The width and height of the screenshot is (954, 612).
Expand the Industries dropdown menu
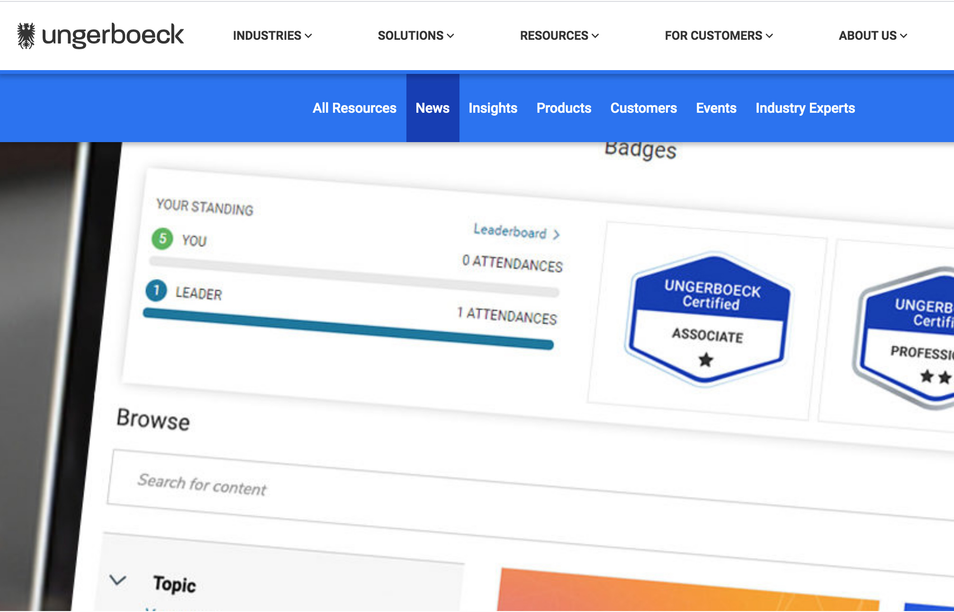(x=272, y=36)
